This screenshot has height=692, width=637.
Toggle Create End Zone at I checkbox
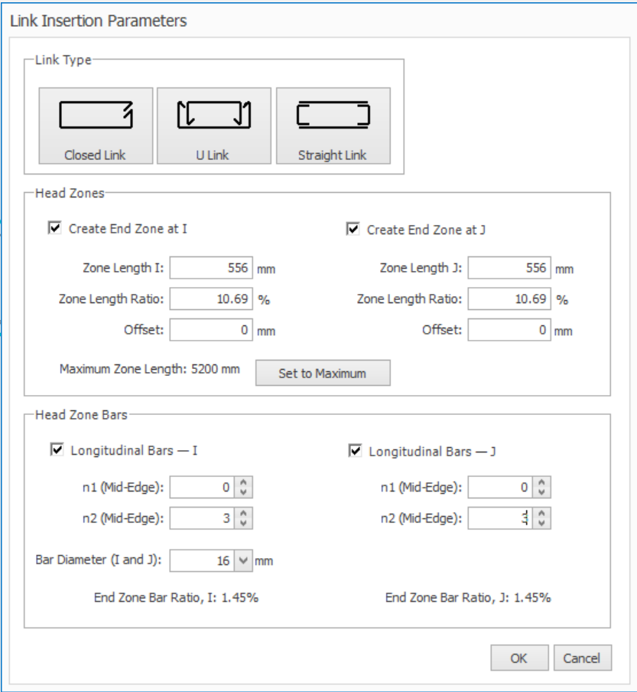click(54, 228)
